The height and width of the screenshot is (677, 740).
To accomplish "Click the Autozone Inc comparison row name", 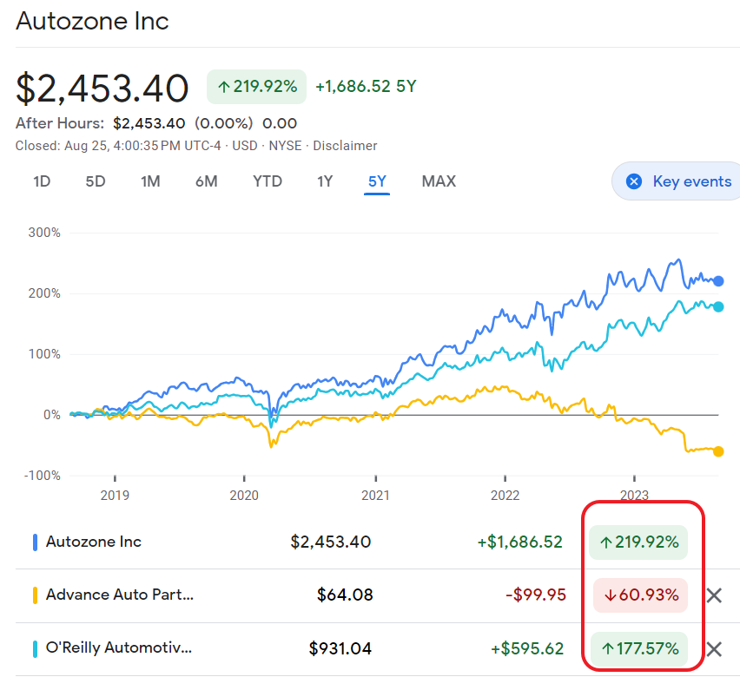I will point(94,542).
